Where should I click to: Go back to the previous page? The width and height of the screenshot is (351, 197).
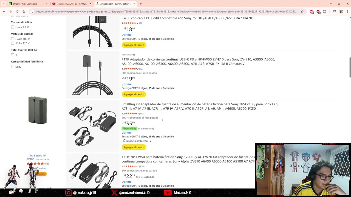pyautogui.click(x=4, y=11)
